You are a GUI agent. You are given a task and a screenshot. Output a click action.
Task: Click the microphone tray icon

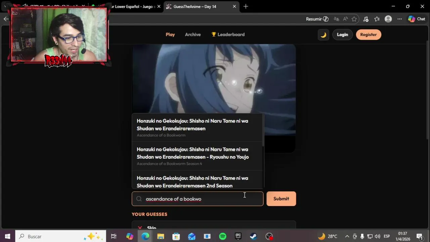[362, 236]
